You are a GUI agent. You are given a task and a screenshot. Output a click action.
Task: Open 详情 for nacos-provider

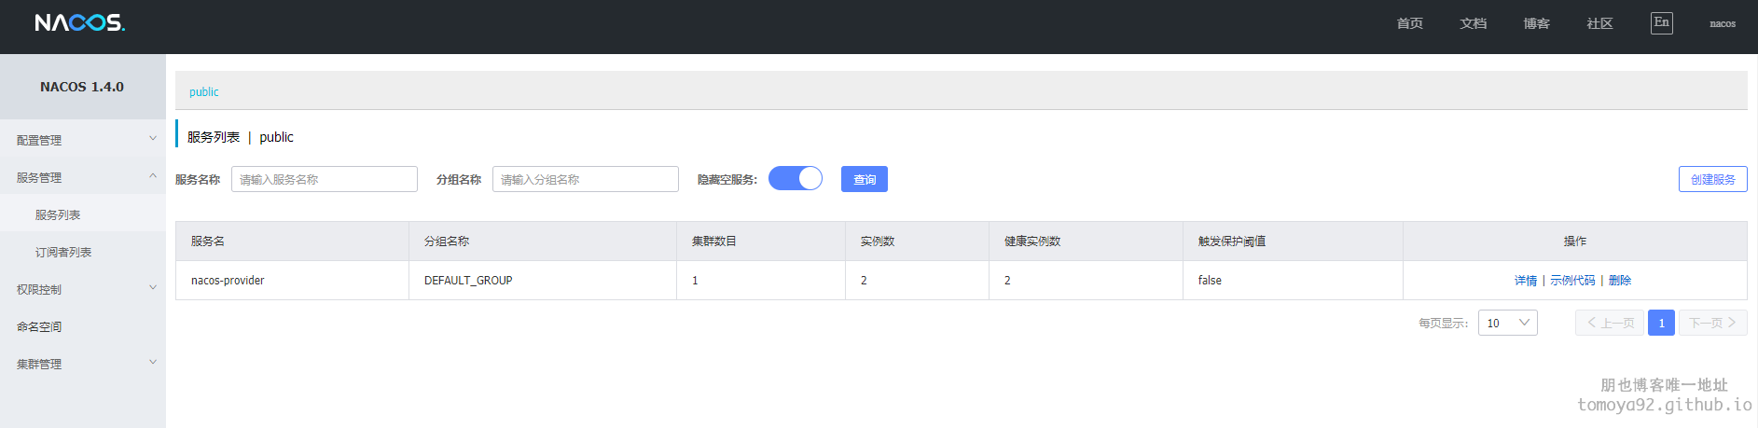(1526, 280)
